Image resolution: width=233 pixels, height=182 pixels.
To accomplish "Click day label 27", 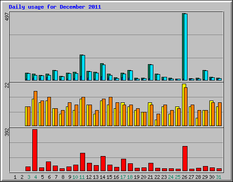I will coord(191,177).
